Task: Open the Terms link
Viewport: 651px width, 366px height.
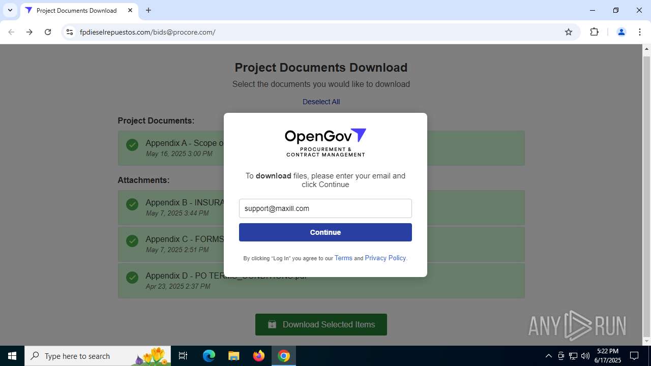Action: [x=343, y=258]
